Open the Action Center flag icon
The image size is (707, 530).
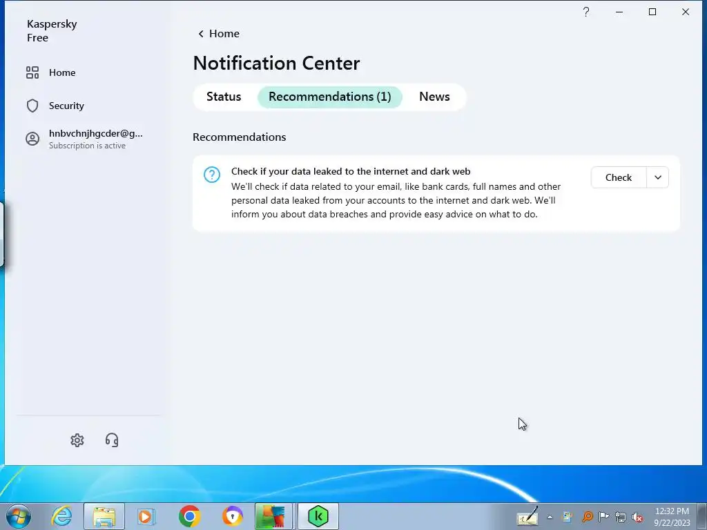(603, 516)
